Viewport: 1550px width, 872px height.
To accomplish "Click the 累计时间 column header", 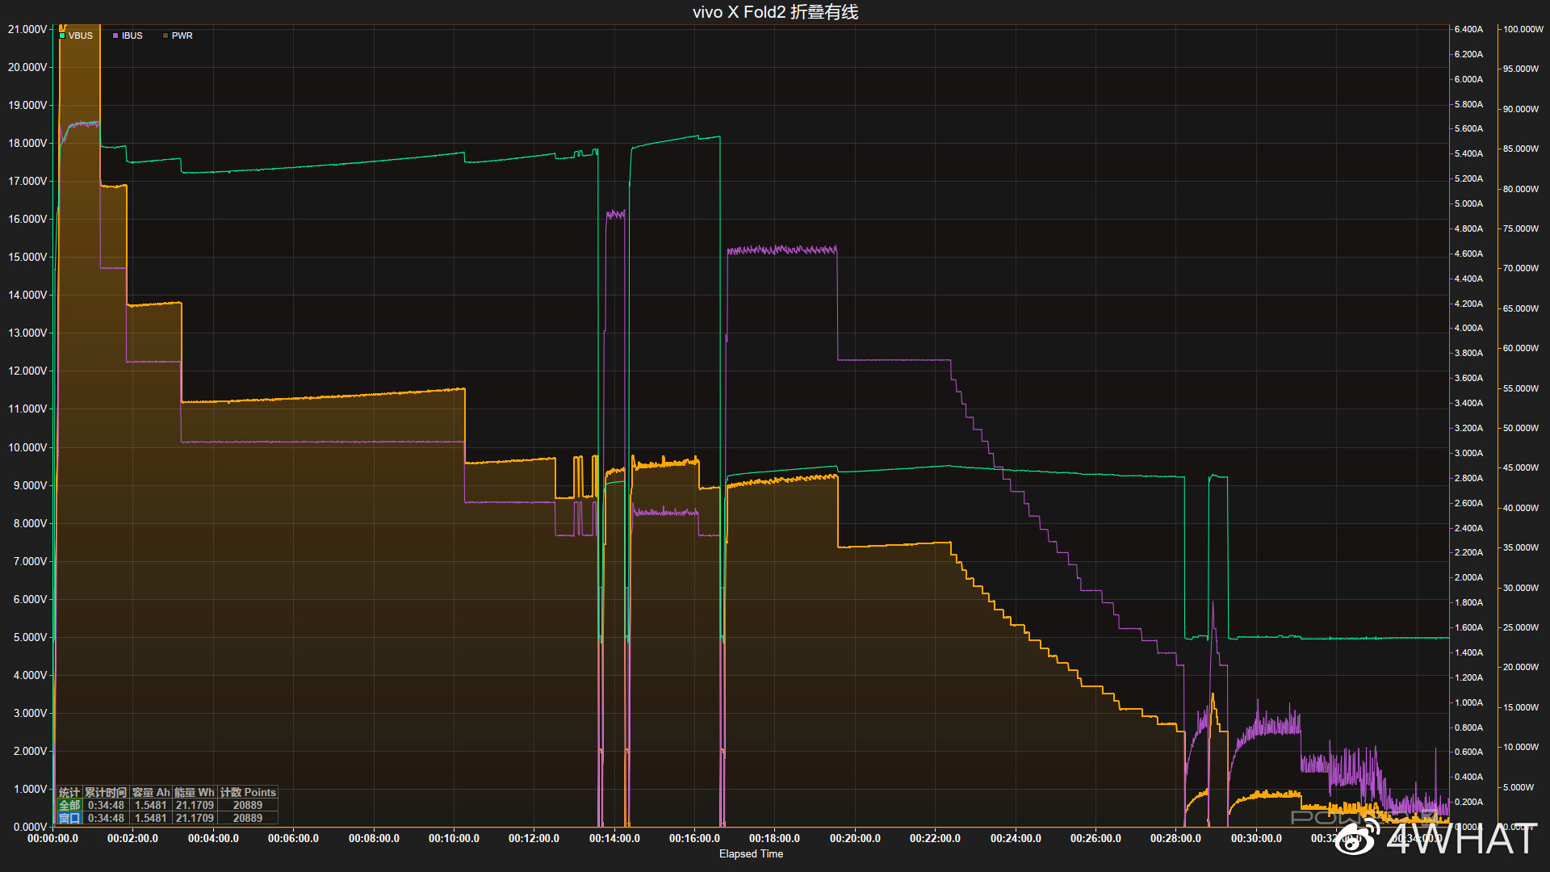I will pyautogui.click(x=106, y=792).
